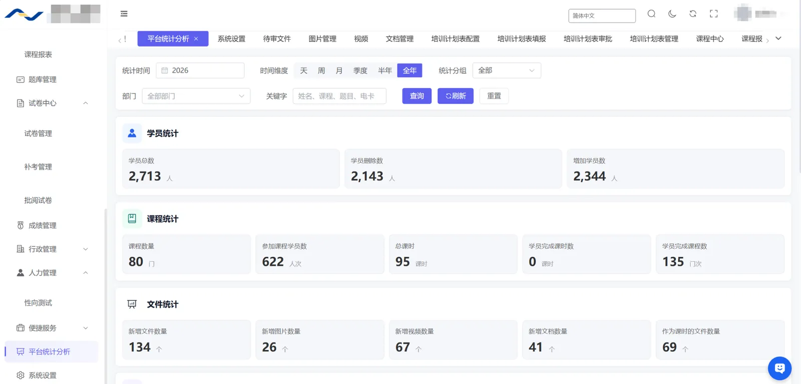Image resolution: width=801 pixels, height=384 pixels.
Task: Switch to the 文档管理 tab
Action: [399, 39]
